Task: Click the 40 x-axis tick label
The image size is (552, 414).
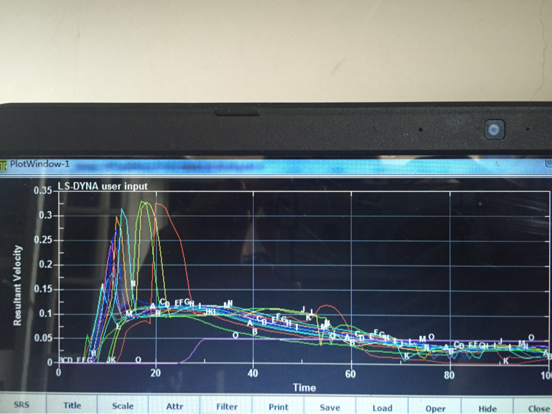Action: 252,374
